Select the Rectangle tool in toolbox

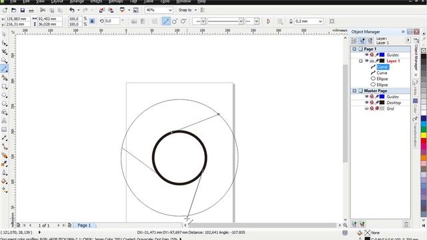[x=4, y=87]
